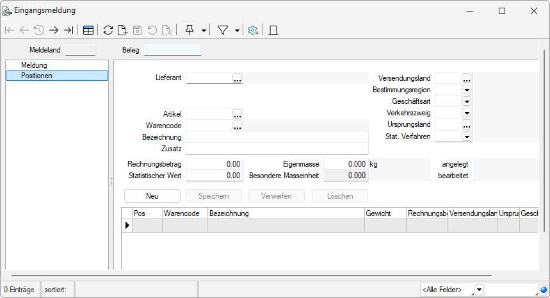Click the Bezeichnung input field
The width and height of the screenshot is (550, 298).
point(277,137)
